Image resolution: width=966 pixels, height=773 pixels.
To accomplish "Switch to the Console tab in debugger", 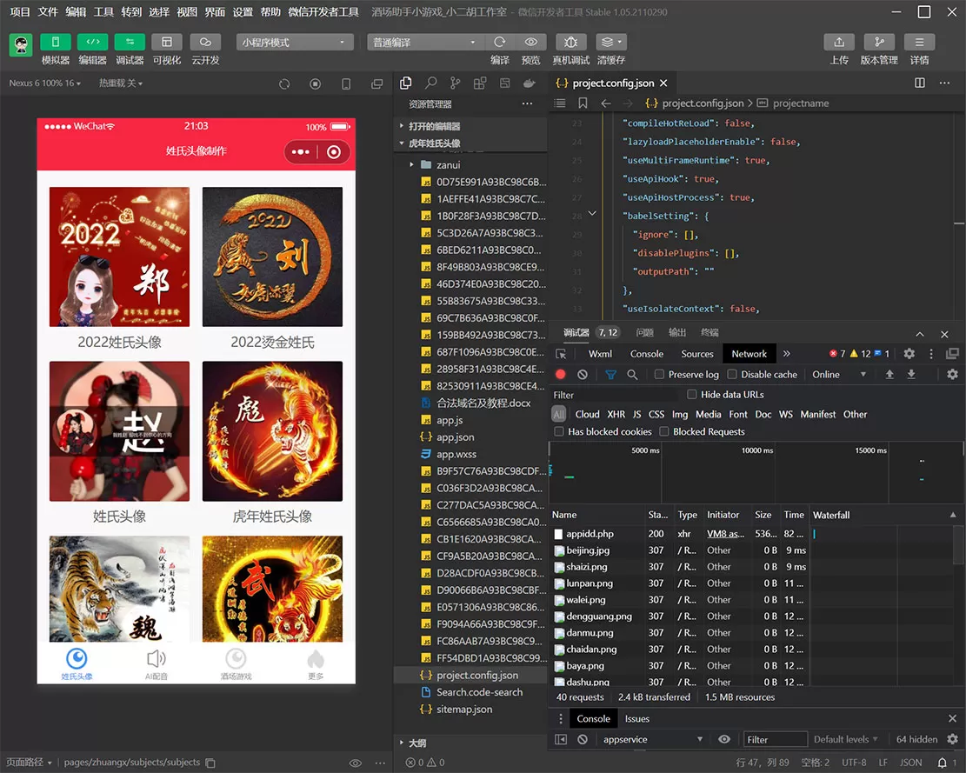I will pos(646,354).
